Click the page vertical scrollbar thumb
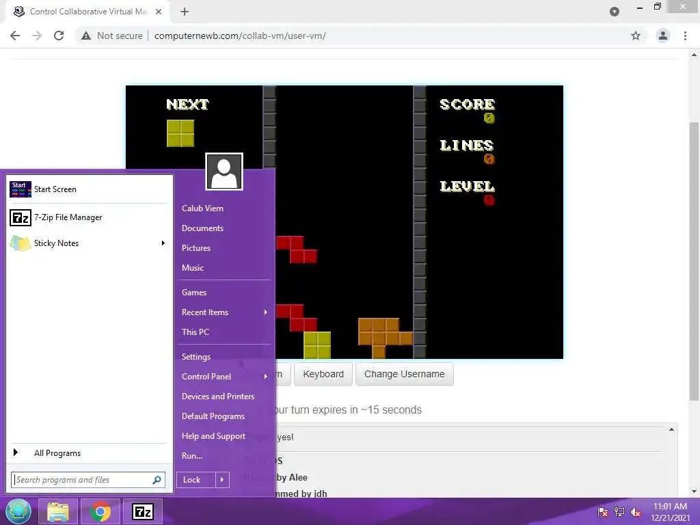Screen dimensions: 700x525 click(695, 261)
